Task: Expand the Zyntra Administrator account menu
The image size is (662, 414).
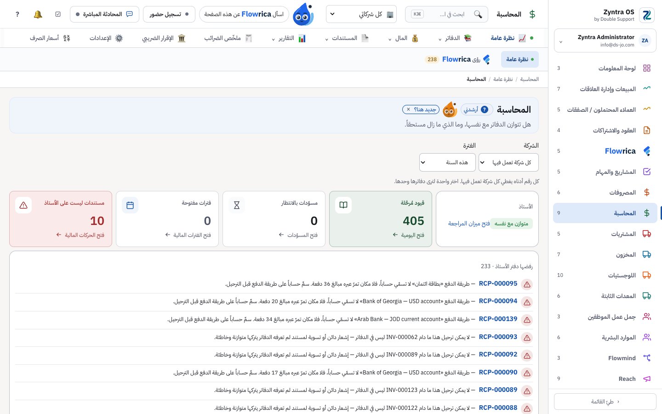Action: point(605,40)
